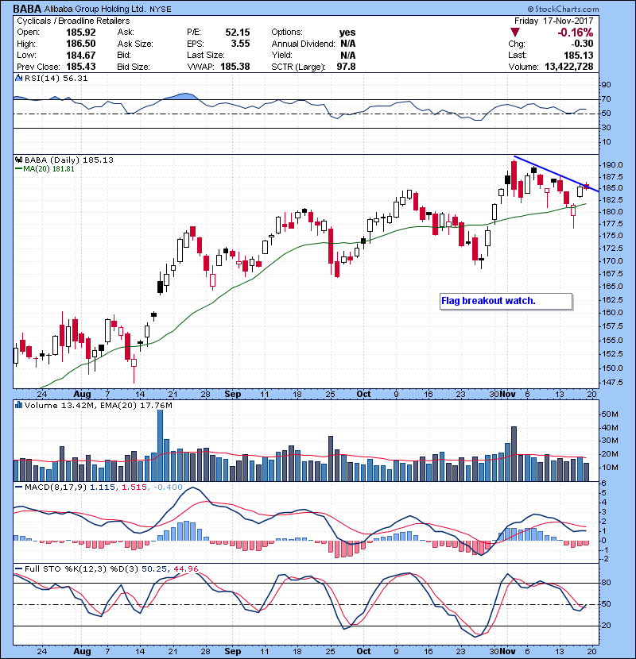Click the 'Oct' label on price axis
This screenshot has width=636, height=659.
(x=363, y=395)
